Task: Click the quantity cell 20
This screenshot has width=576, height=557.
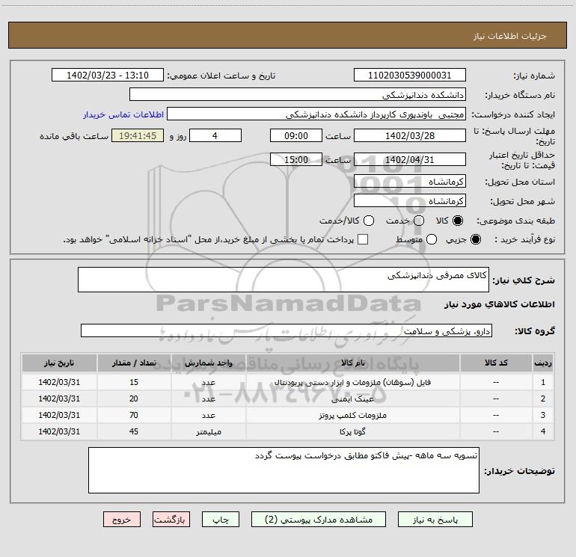Action: [134, 398]
